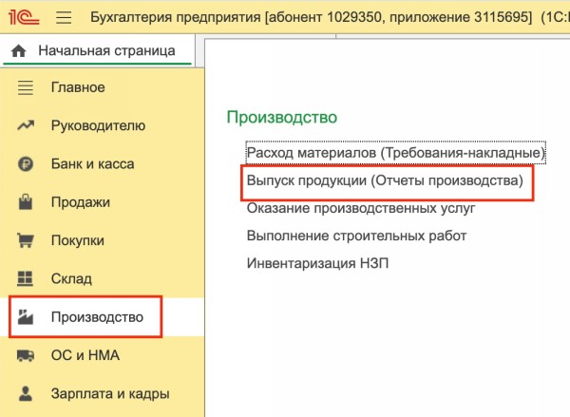Click the ОС и НМА truck icon
570x417 pixels.
(x=27, y=355)
